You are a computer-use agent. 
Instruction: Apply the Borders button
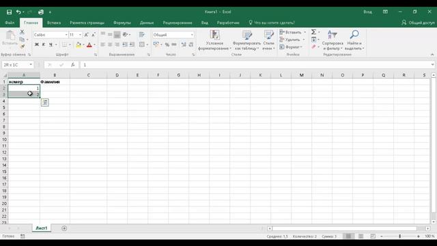pyautogui.click(x=64, y=44)
